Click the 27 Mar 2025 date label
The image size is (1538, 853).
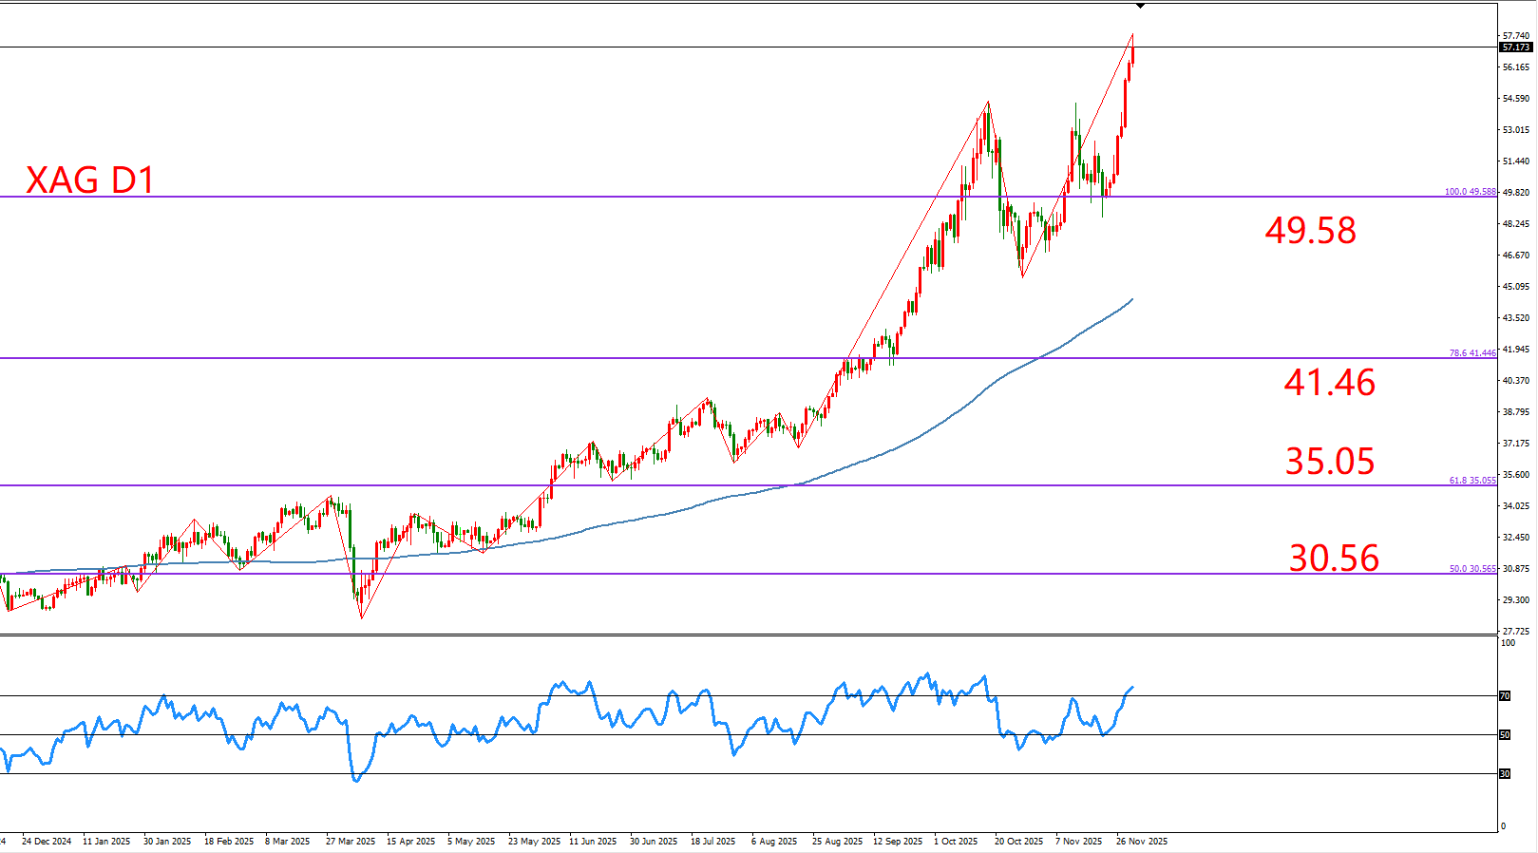coord(350,842)
